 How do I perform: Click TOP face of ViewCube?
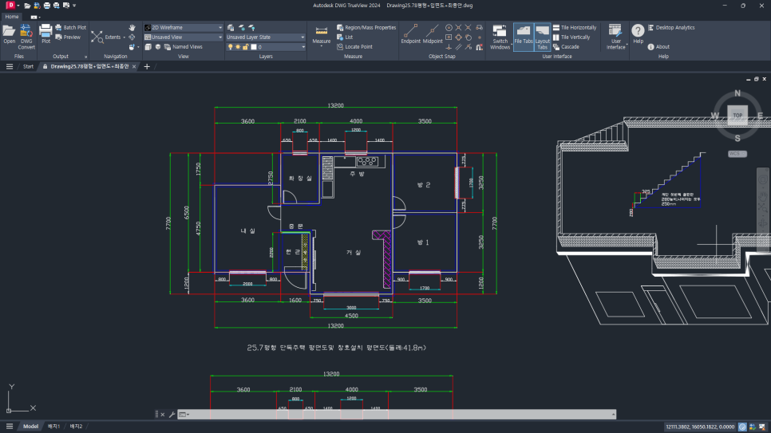[x=737, y=116]
